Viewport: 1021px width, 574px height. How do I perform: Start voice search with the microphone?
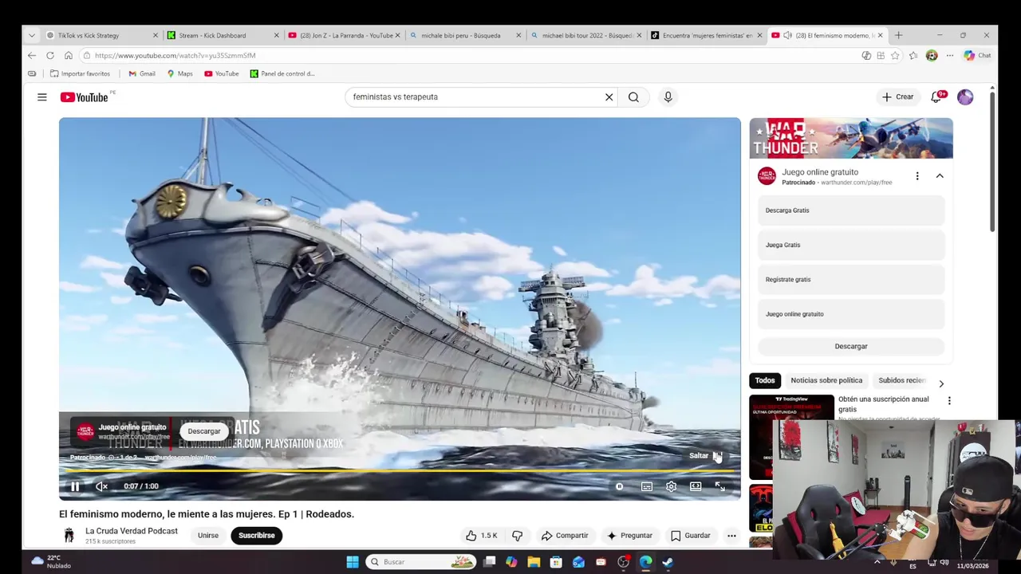(668, 97)
